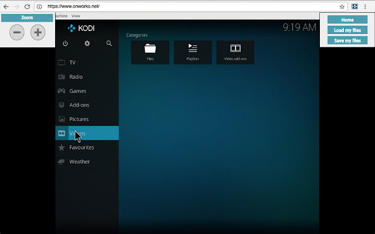Bookmark page with star icon

tap(342, 6)
